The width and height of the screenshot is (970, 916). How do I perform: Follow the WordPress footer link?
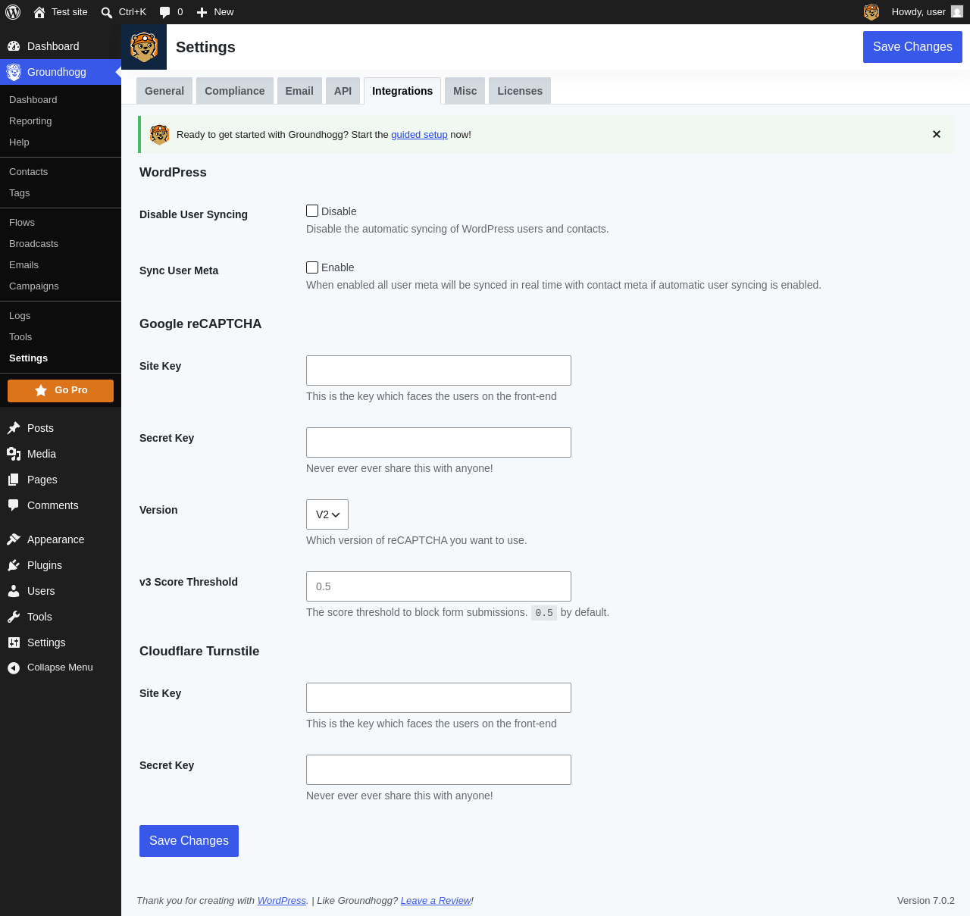(x=282, y=901)
